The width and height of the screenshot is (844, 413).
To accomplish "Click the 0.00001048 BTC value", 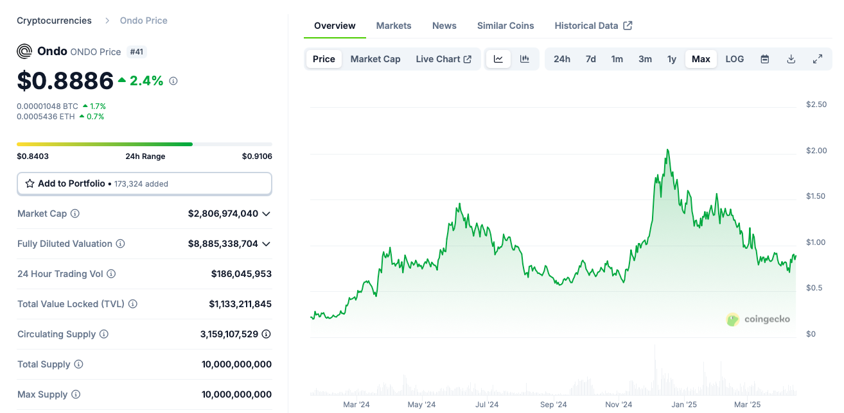I will click(48, 106).
